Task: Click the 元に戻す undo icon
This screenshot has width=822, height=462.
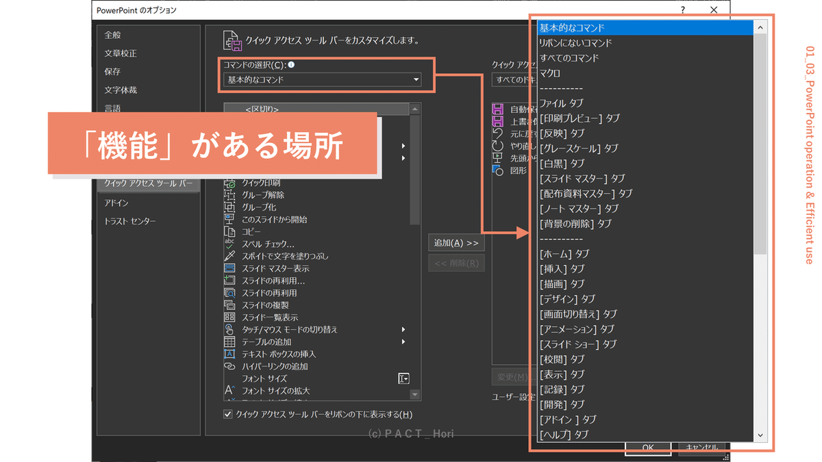Action: [499, 133]
